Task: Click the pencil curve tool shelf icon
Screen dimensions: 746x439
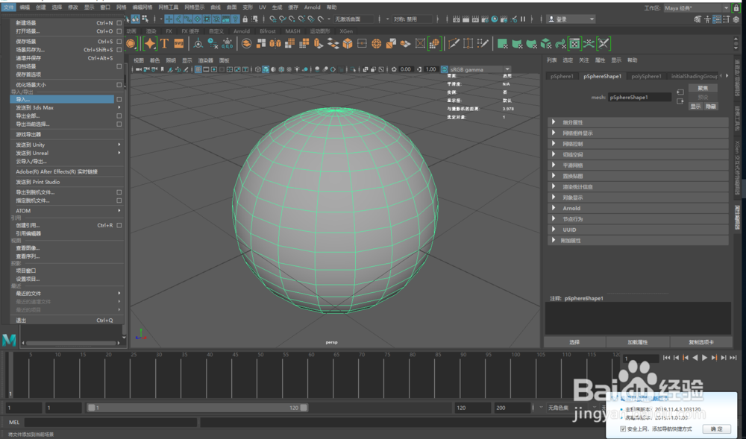Action: tap(454, 44)
